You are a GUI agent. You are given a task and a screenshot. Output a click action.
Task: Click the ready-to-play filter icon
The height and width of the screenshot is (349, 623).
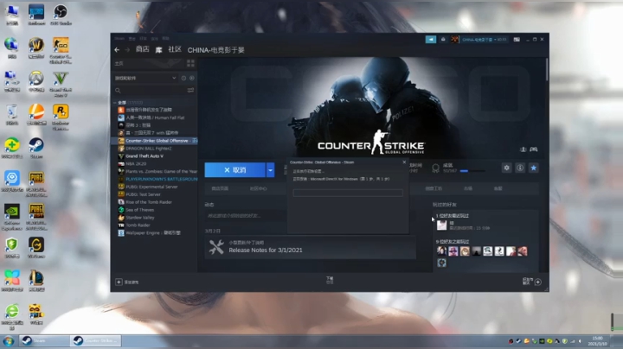pyautogui.click(x=192, y=78)
